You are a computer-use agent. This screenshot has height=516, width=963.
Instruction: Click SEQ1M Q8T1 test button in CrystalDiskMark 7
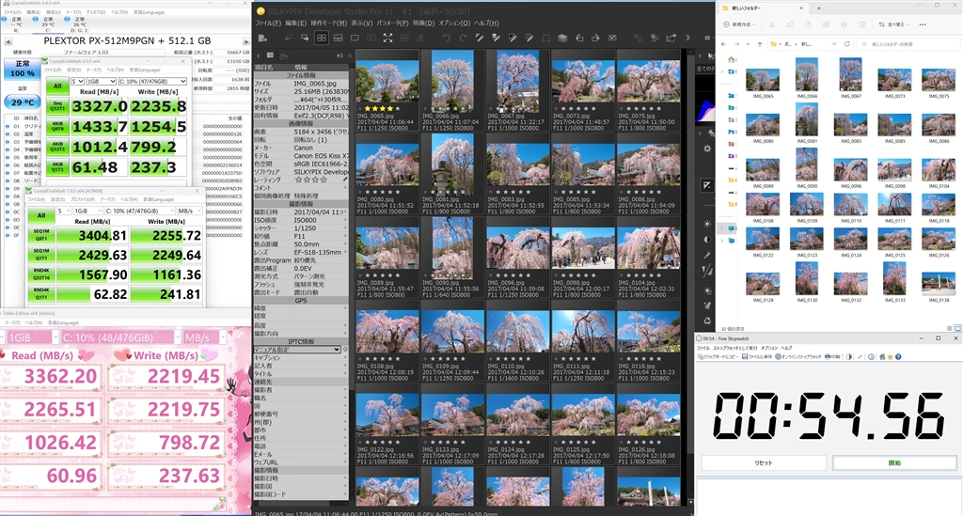click(x=41, y=235)
